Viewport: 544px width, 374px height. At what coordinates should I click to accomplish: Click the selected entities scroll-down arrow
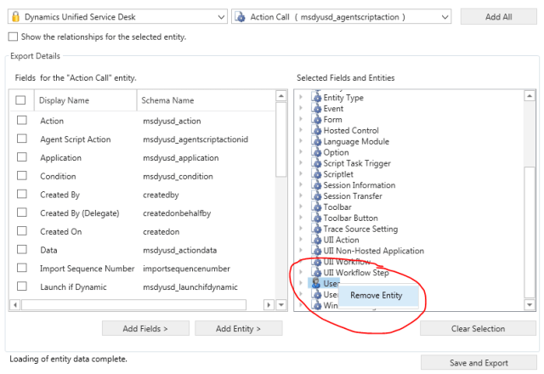tap(530, 304)
